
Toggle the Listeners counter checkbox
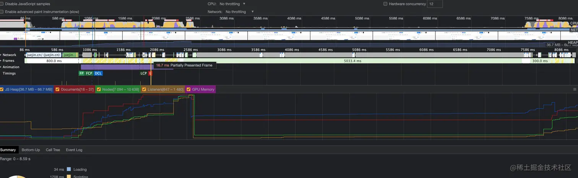click(144, 90)
